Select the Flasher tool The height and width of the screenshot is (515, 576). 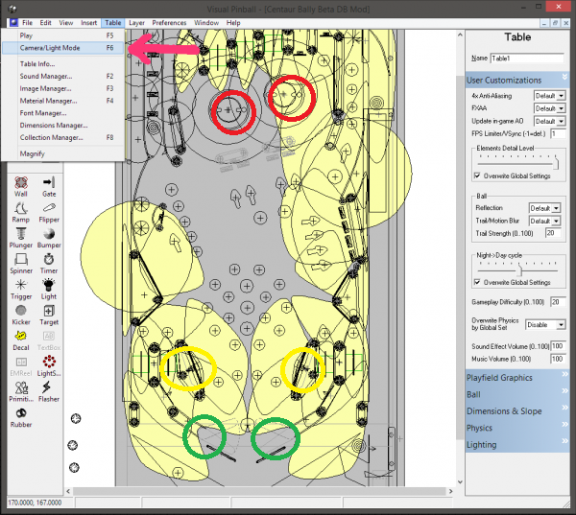pos(49,392)
